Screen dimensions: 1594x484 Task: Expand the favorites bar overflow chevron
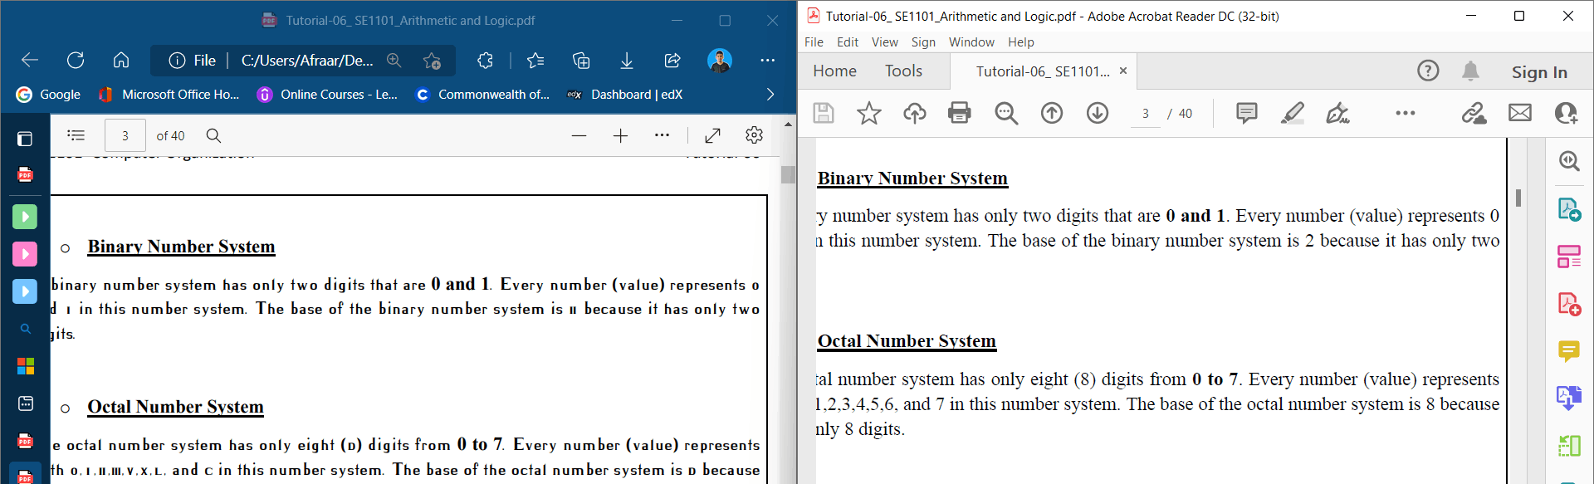770,95
